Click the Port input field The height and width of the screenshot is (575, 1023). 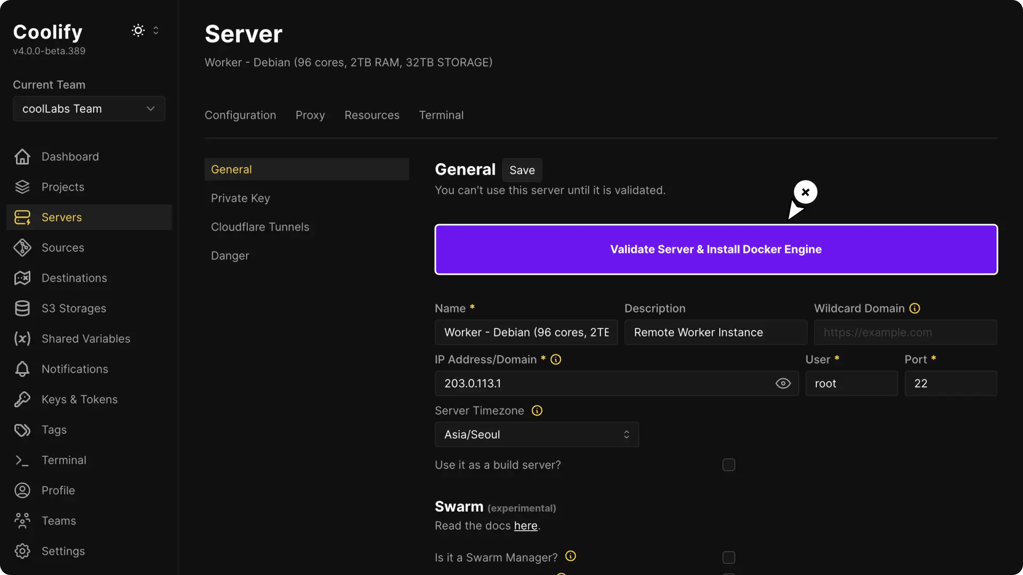pos(951,383)
